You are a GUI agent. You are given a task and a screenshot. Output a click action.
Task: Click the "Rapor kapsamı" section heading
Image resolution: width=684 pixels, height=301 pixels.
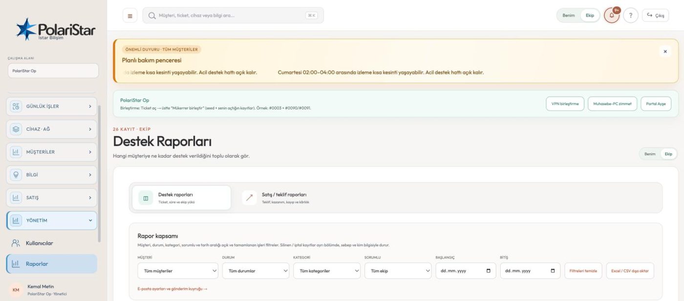pos(158,236)
